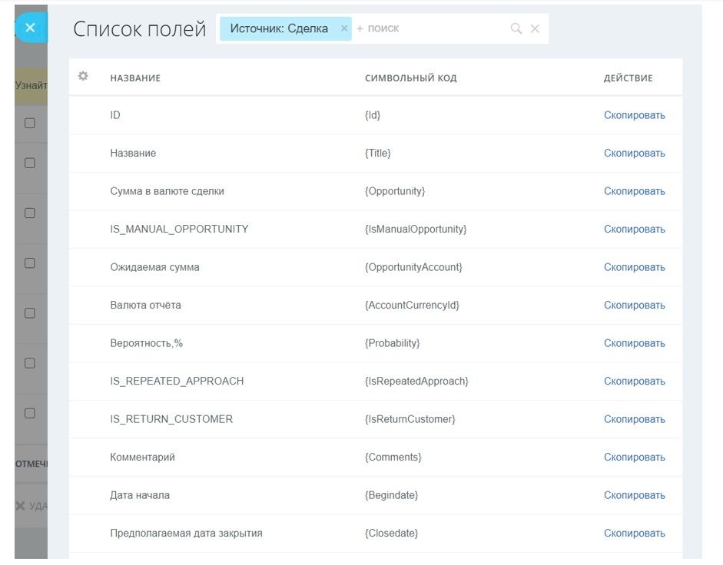Select 'Вероятность,%' name cell
The image size is (723, 565).
(x=146, y=343)
